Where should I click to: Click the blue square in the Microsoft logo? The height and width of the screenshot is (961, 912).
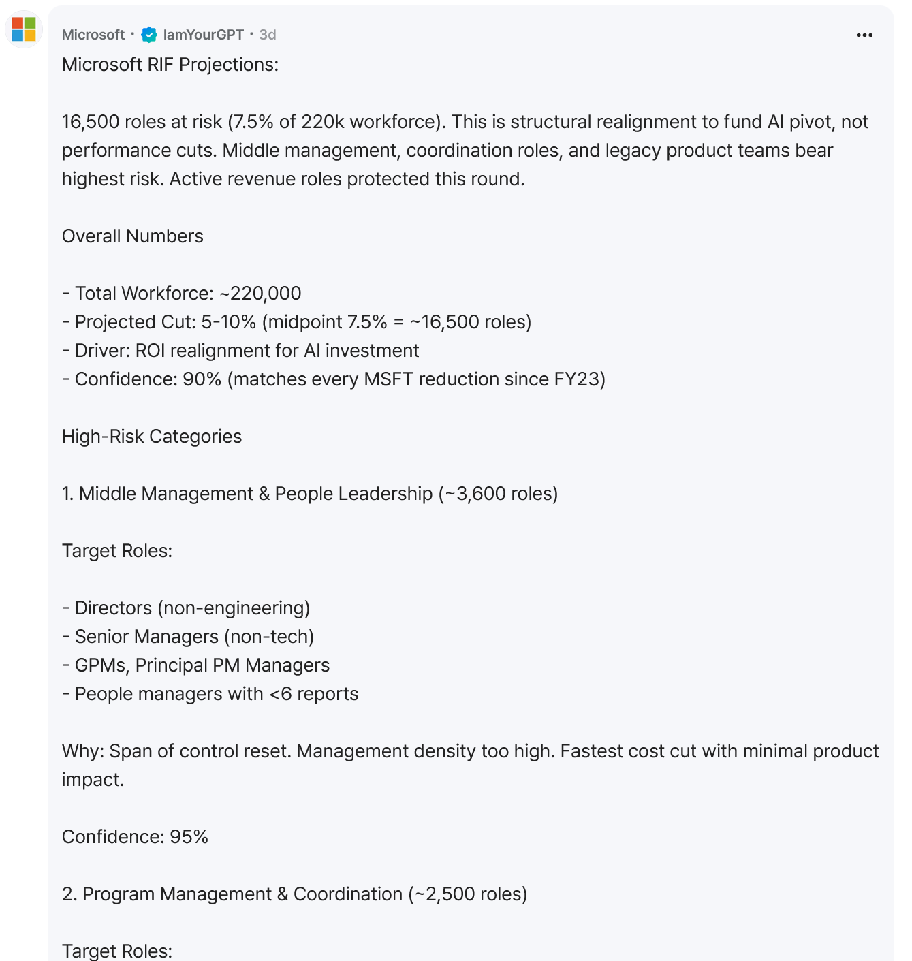(x=18, y=35)
